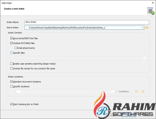The height and width of the screenshot is (119, 156).
Task: Click the Cancel button
Action: [x=146, y=115]
